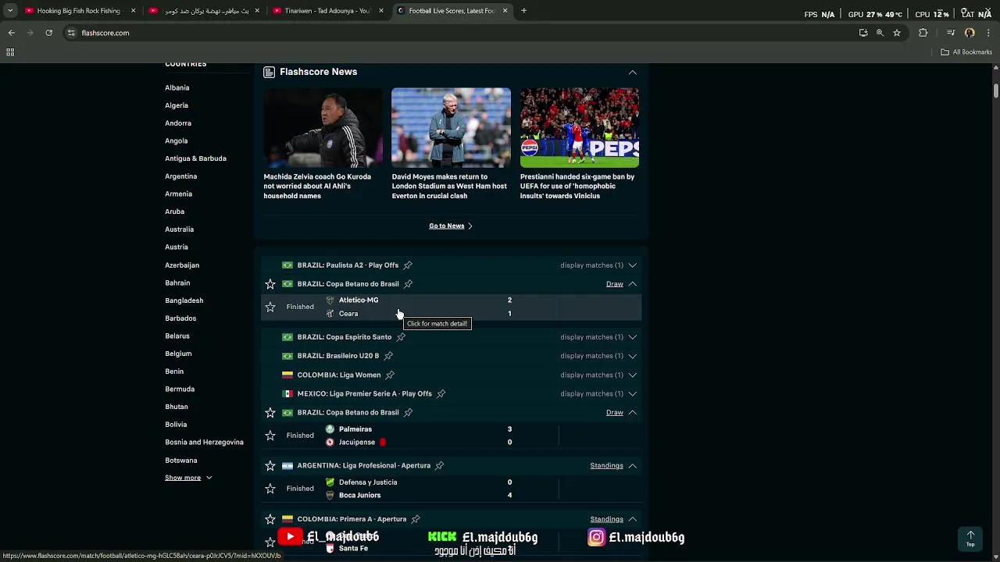1000x562 pixels.
Task: Click the Boca Juniors team name
Action: [359, 496]
